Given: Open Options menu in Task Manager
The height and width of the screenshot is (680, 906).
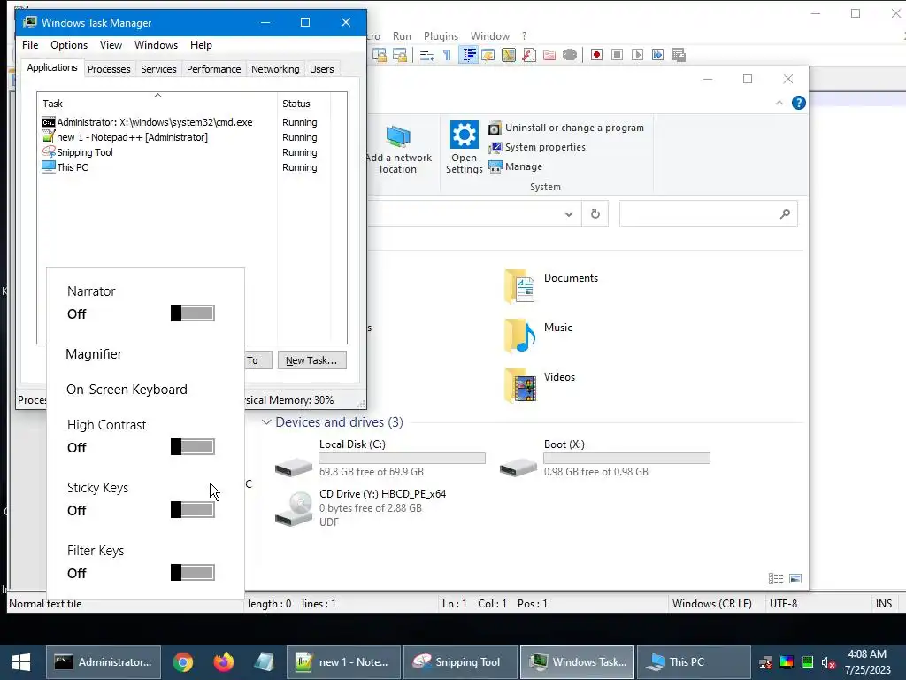Looking at the screenshot, I should 69,45.
